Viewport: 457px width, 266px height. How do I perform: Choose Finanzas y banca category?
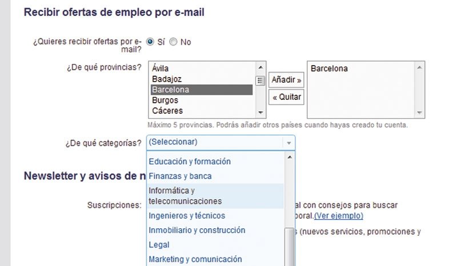[215, 176]
